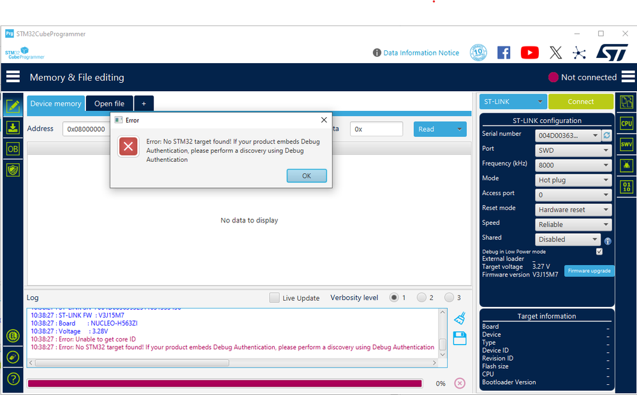Open the debug bug icon on right sidebar
637x395 pixels.
[x=626, y=165]
